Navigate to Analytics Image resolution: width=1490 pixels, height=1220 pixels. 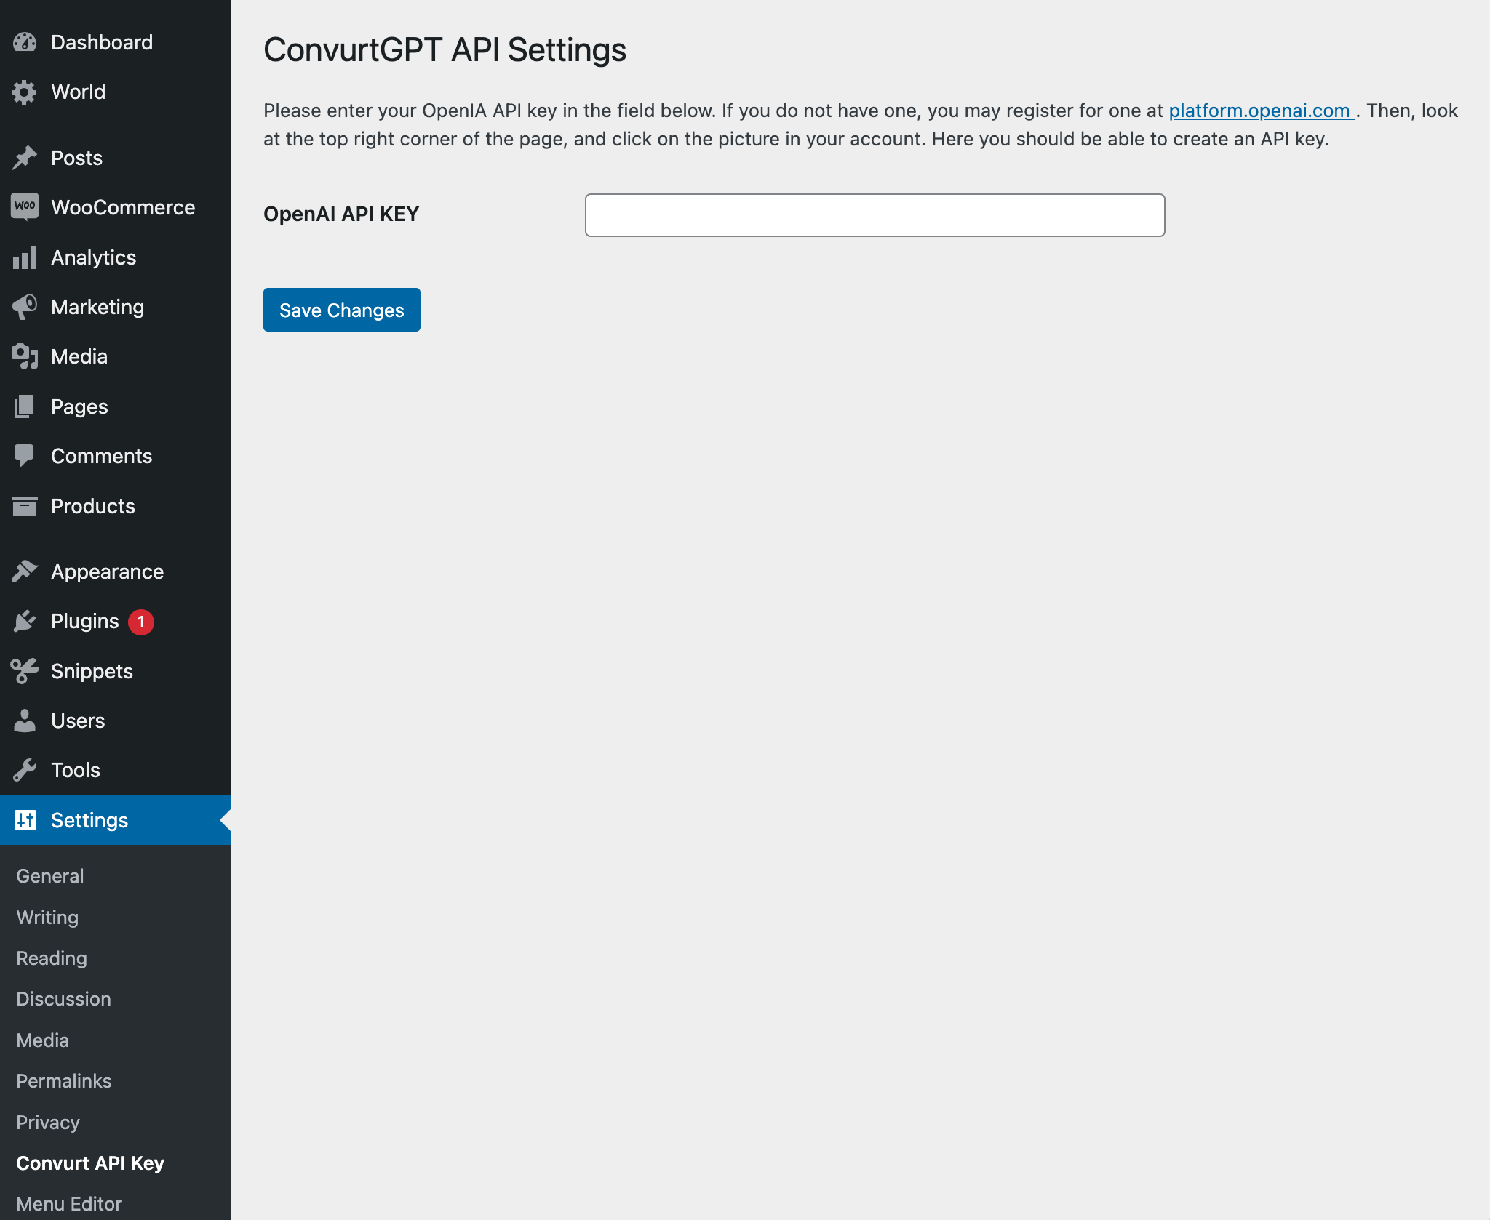[116, 257]
